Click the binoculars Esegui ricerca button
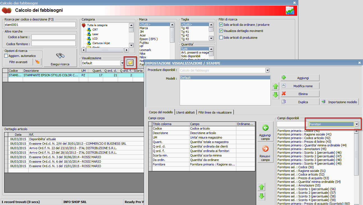363x205 pixels. (60, 58)
